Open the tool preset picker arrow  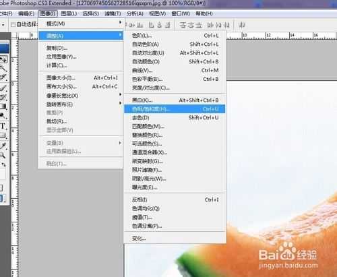(3, 24)
